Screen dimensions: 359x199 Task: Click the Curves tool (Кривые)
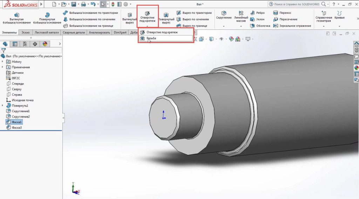339,15
